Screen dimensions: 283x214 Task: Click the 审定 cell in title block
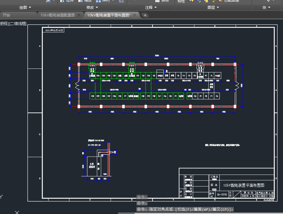point(189,178)
